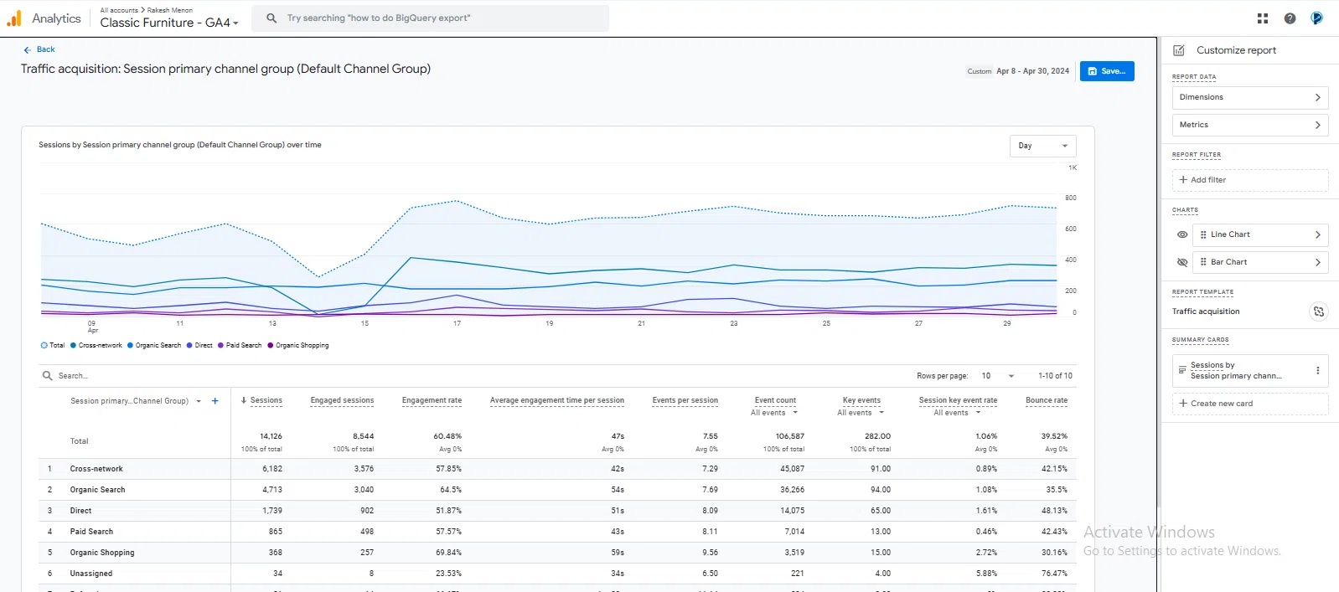Click the table search magnifier icon
Image resolution: width=1339 pixels, height=592 pixels.
tap(48, 376)
